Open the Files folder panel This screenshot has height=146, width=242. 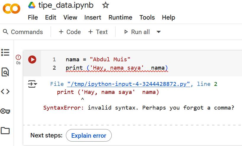[x=5, y=131]
